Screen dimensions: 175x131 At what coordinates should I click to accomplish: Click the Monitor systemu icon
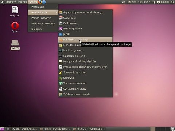pyautogui.click(x=61, y=51)
